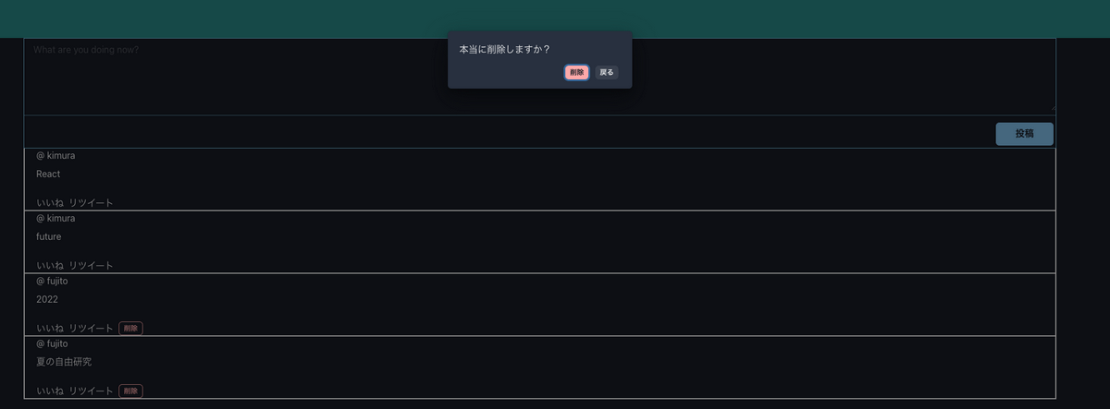
Task: Select the @ fujito name above 夏の自由研究
Action: pos(52,343)
